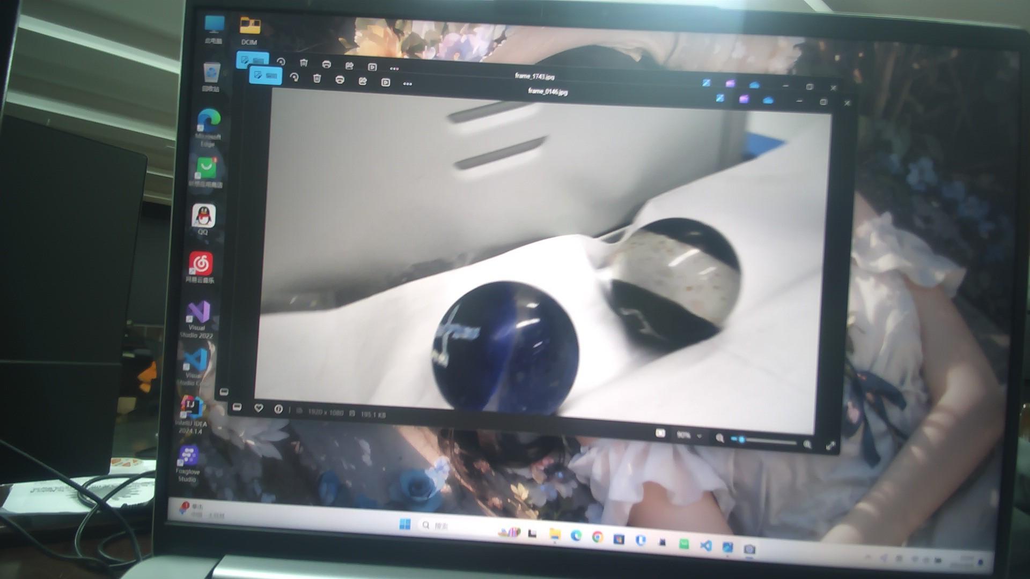Click the blue Edit button in frame_0146.jpg window
Viewport: 1030px width, 579px height.
click(265, 75)
